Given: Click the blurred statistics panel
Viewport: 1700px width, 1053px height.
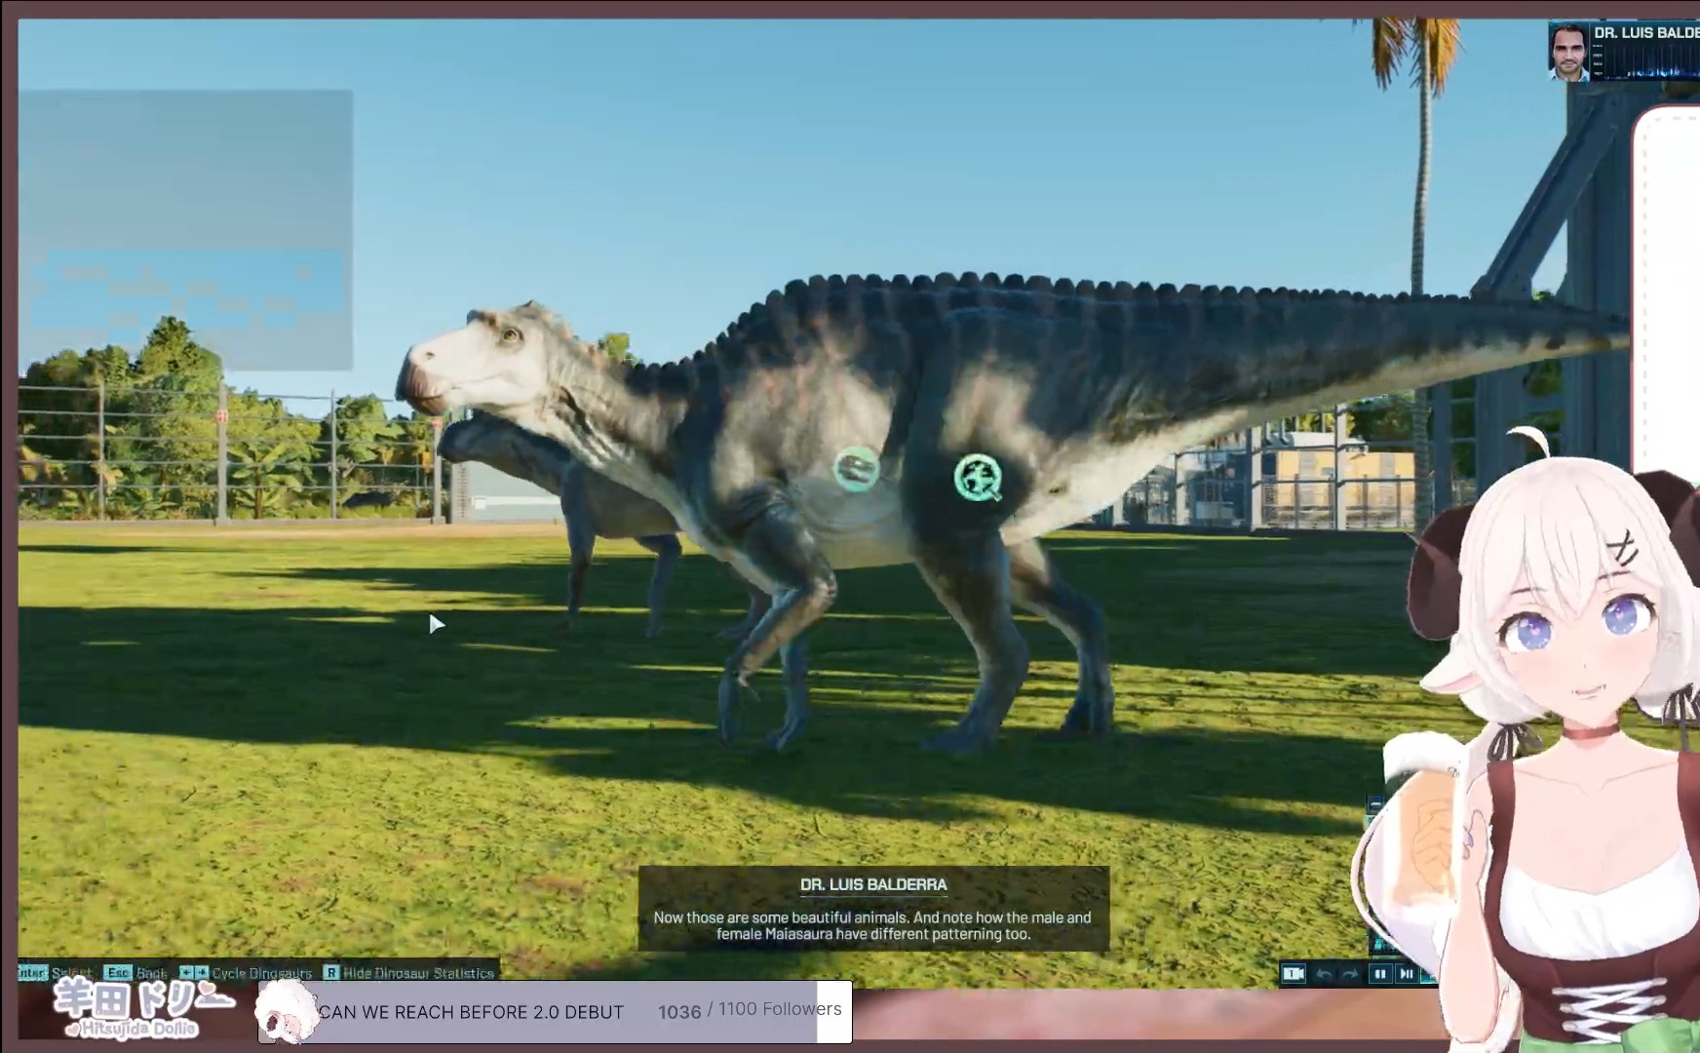Looking at the screenshot, I should pos(185,230).
